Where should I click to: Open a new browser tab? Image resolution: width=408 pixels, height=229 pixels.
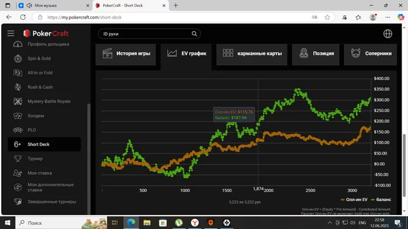pos(175,5)
